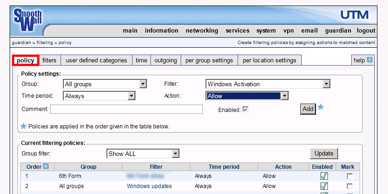Viewport: 388px width, 194px height.
Task: Switch to the filters tab
Action: pyautogui.click(x=49, y=61)
